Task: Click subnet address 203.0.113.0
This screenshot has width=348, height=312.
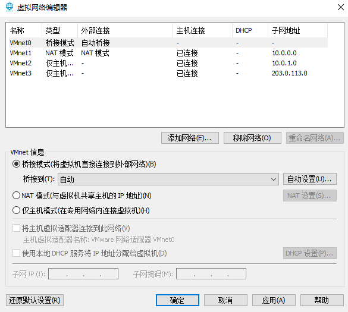Action: (290, 73)
